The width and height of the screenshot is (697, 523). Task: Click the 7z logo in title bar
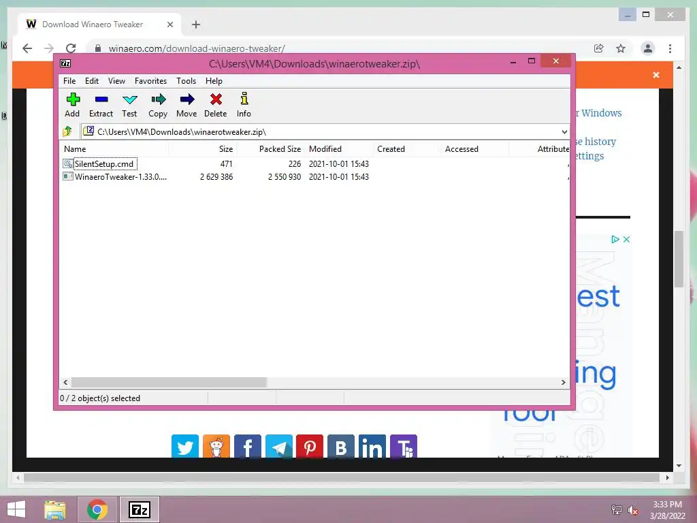coord(65,63)
